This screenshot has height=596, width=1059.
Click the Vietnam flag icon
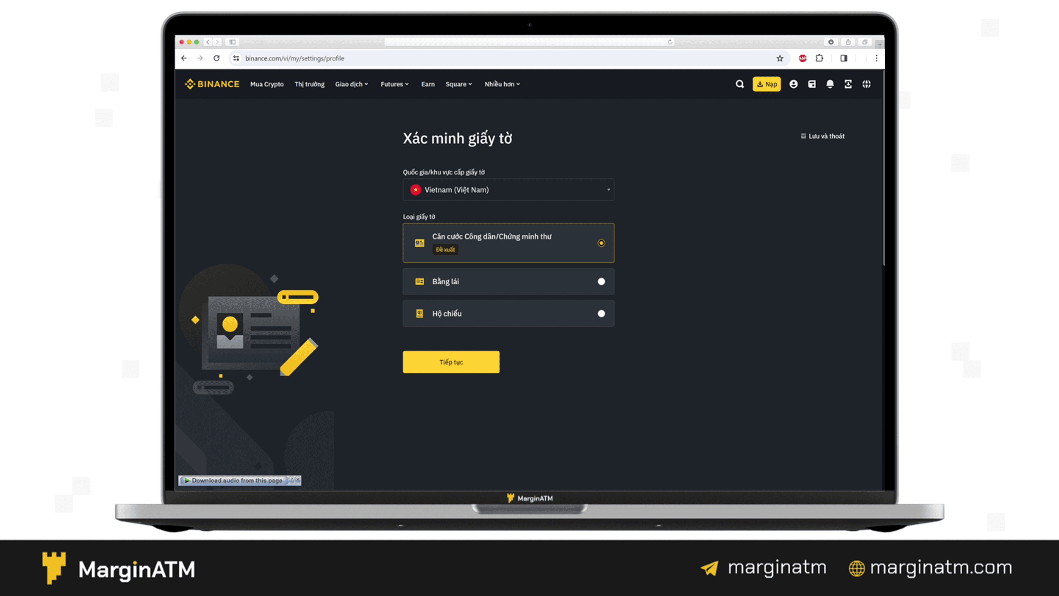tap(415, 190)
